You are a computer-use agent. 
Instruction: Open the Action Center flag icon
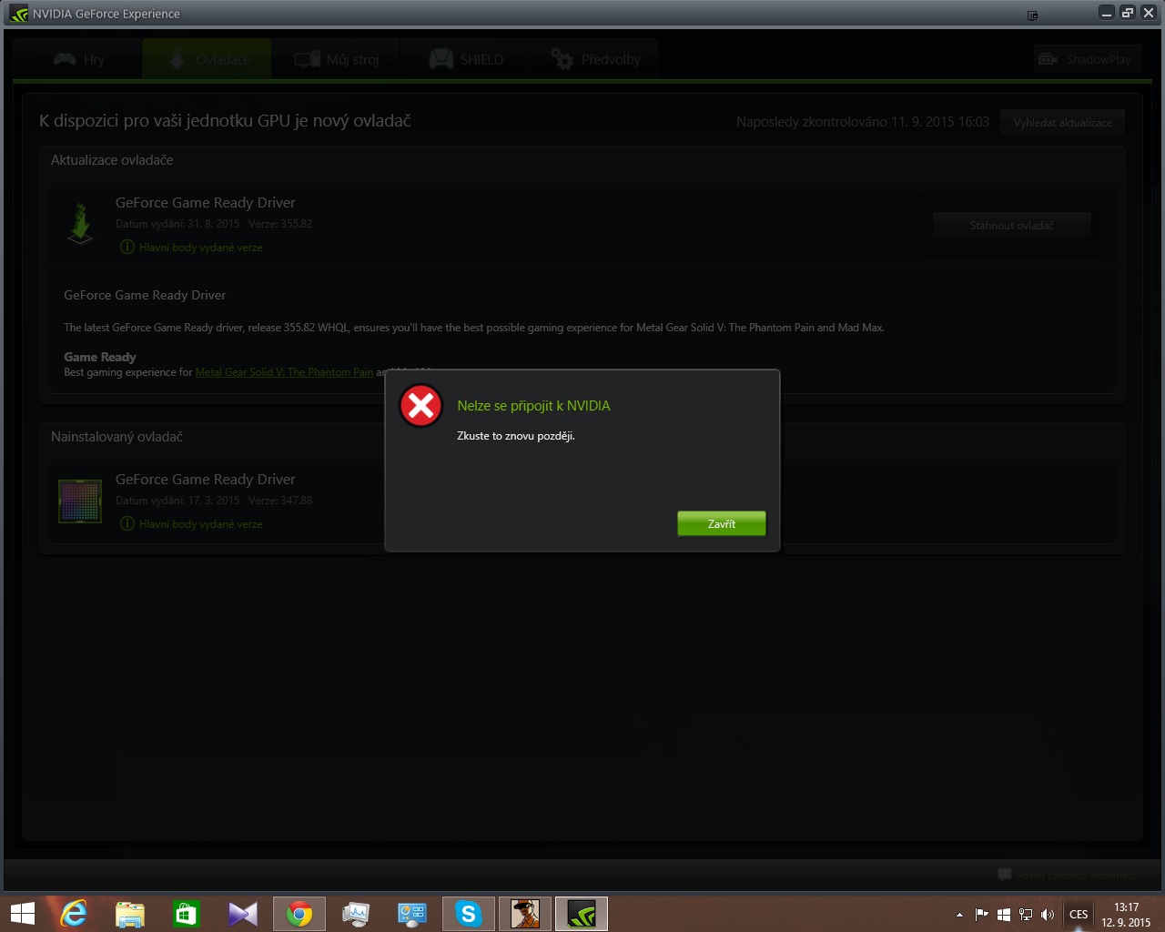click(x=981, y=915)
